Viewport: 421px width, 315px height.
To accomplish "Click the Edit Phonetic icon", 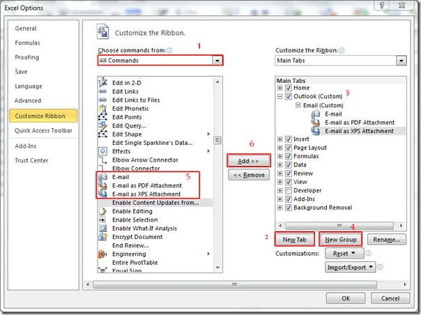I will [x=102, y=109].
